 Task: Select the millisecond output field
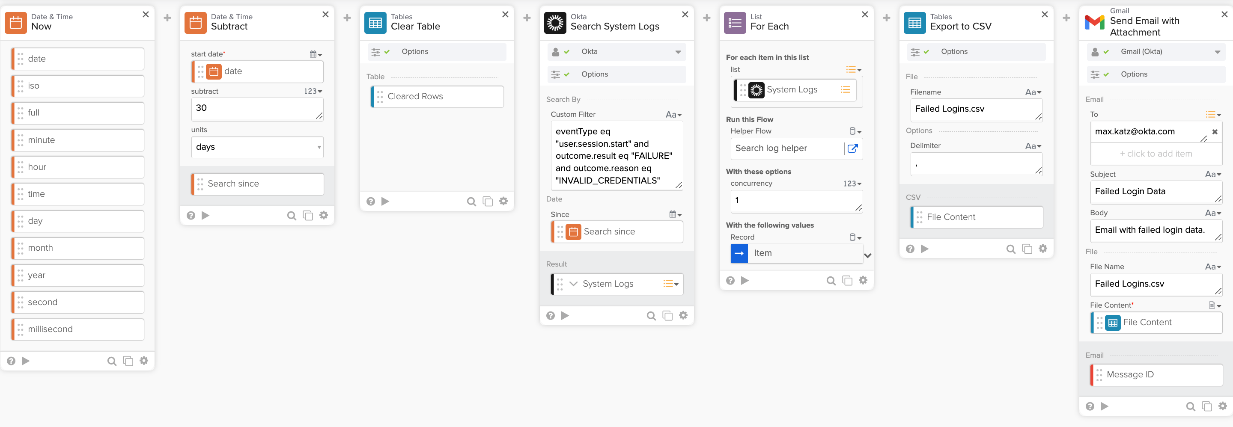[78, 329]
